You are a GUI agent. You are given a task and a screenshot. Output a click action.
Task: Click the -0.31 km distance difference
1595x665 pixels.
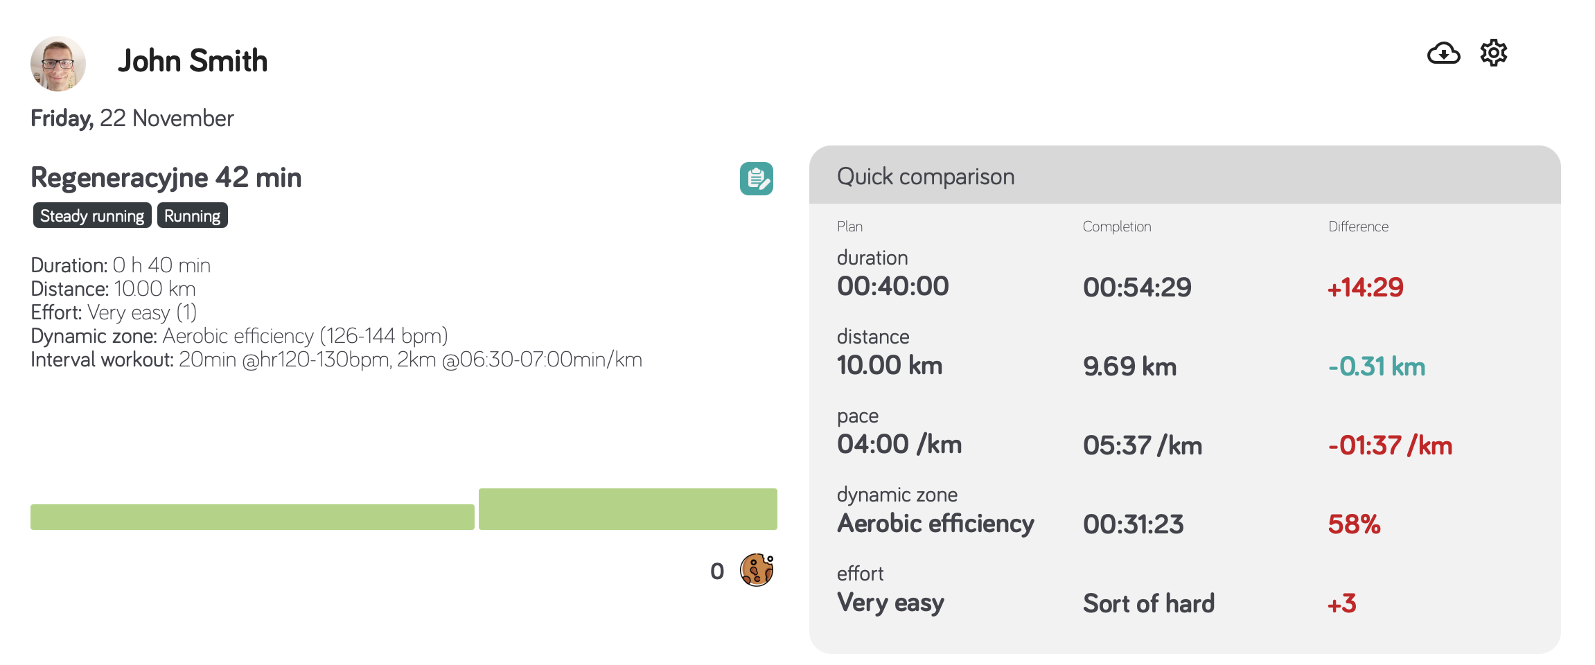point(1377,366)
